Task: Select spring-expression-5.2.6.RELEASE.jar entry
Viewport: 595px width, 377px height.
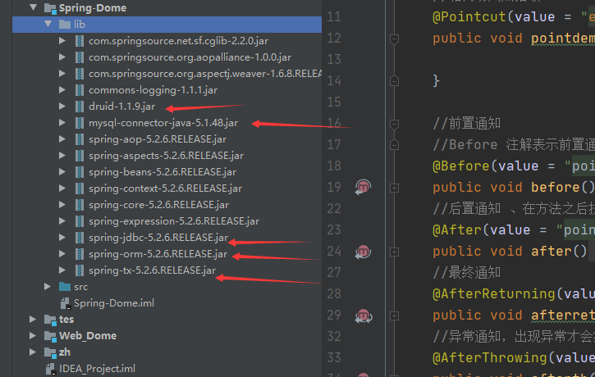Action: coord(174,221)
